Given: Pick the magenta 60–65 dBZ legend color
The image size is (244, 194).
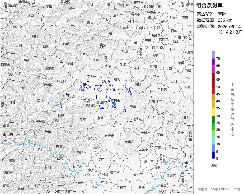Looking at the screenshot, I should (213, 69).
